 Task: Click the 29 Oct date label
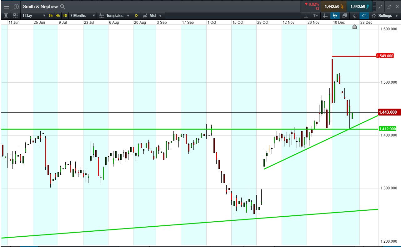point(263,23)
